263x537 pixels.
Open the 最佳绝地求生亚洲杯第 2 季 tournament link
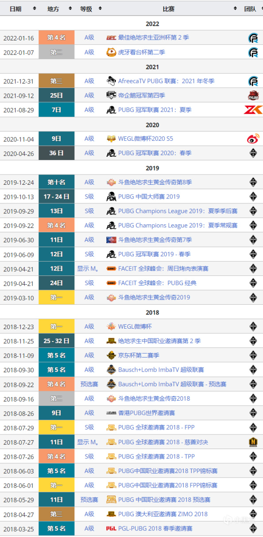coord(154,38)
